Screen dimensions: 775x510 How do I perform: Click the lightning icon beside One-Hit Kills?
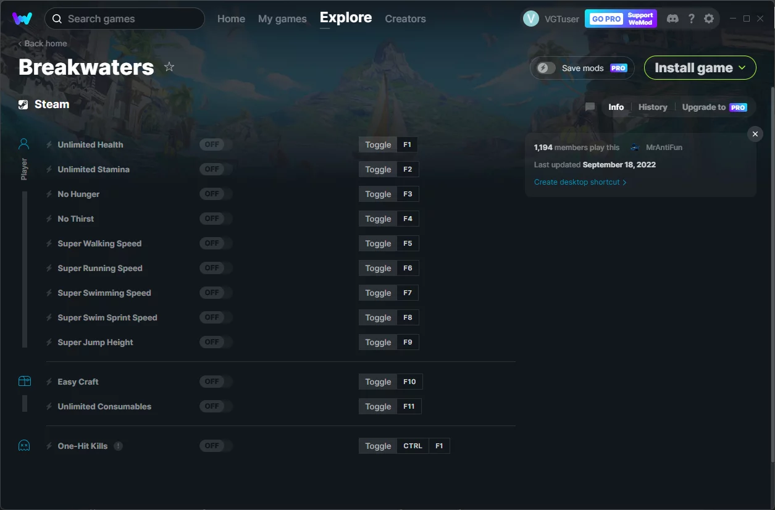pyautogui.click(x=49, y=446)
